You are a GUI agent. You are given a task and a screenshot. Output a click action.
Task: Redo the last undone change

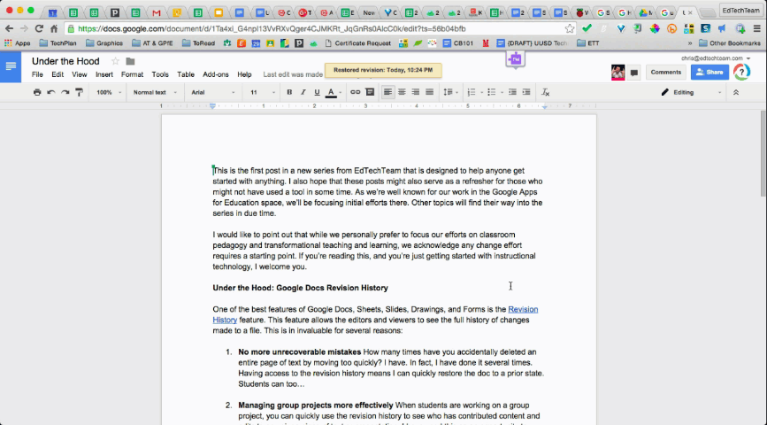tap(65, 92)
